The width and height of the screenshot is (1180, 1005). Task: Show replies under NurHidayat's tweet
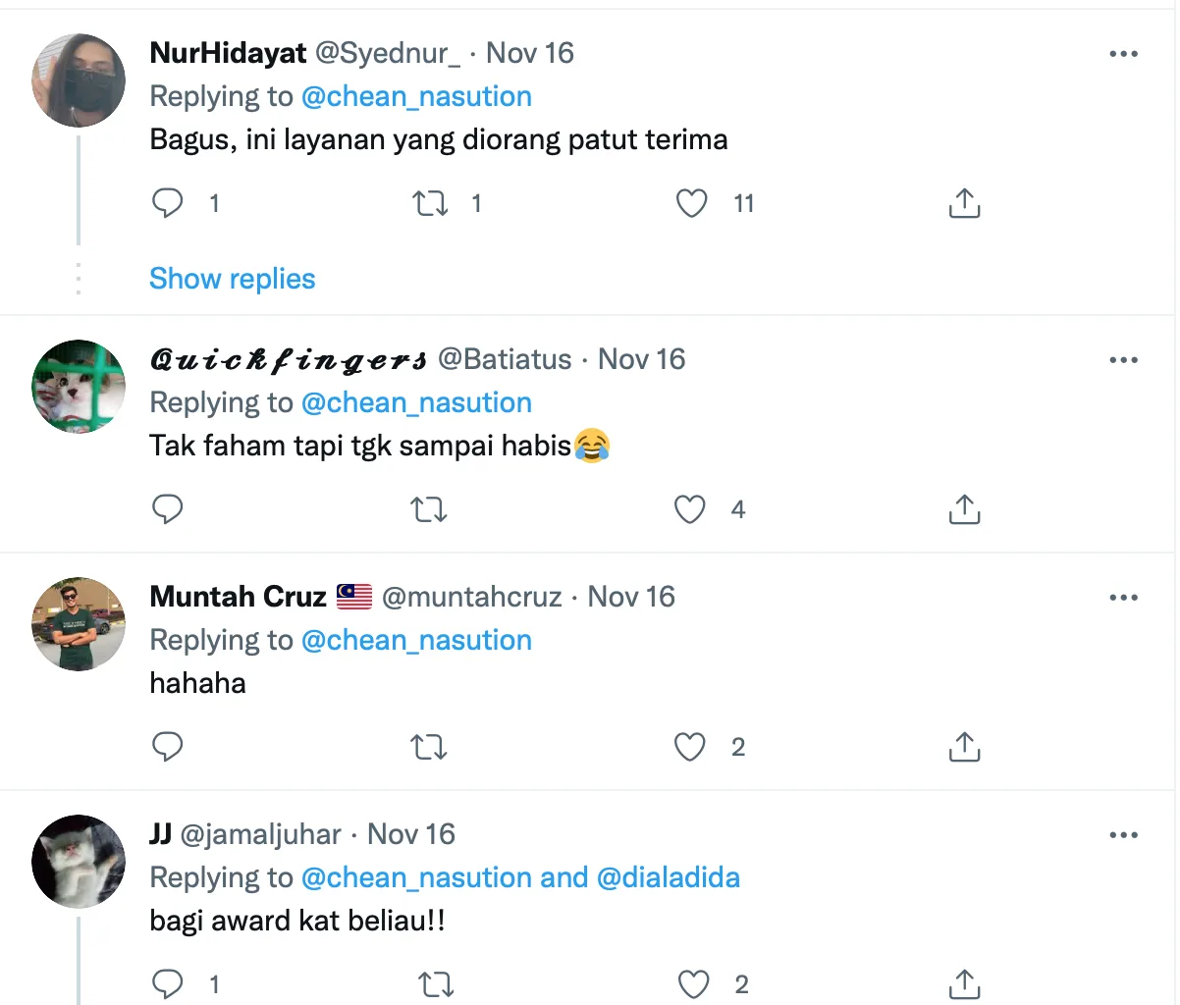pyautogui.click(x=232, y=279)
